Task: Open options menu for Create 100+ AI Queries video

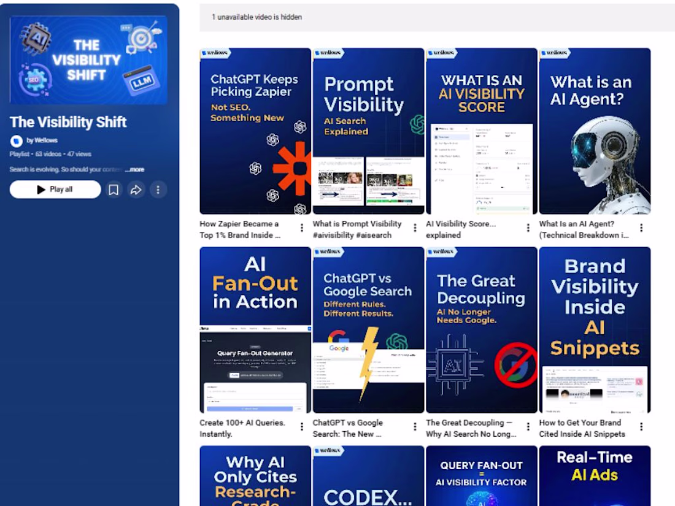Action: coord(302,426)
